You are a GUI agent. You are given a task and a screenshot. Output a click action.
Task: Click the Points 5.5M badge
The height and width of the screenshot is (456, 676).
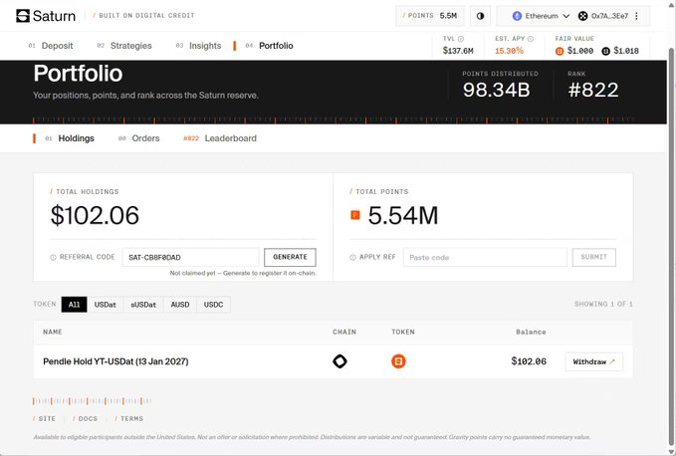point(430,16)
